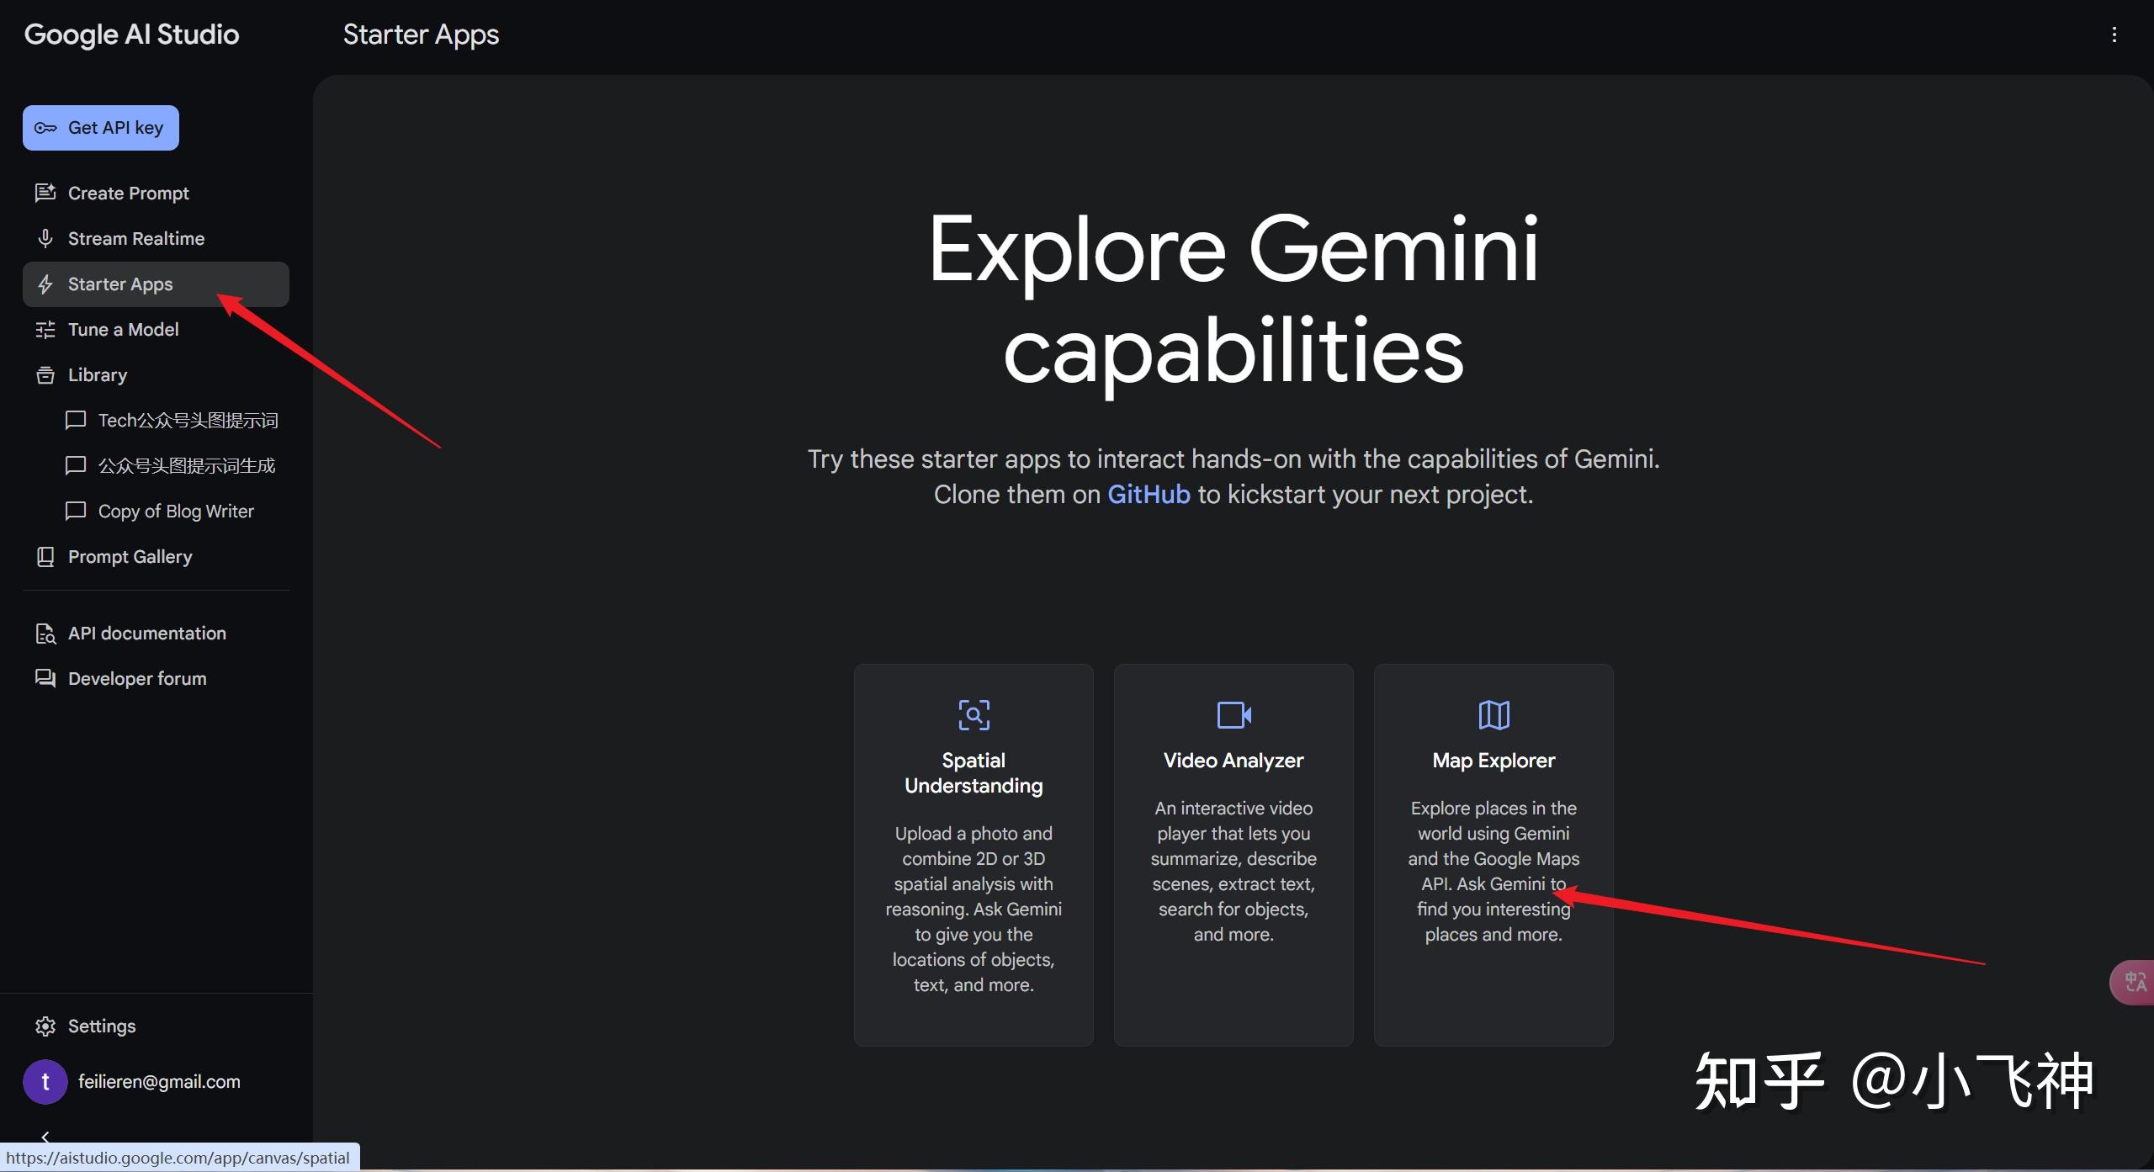Click the Get API key button
Image resolution: width=2154 pixels, height=1172 pixels.
[x=100, y=127]
